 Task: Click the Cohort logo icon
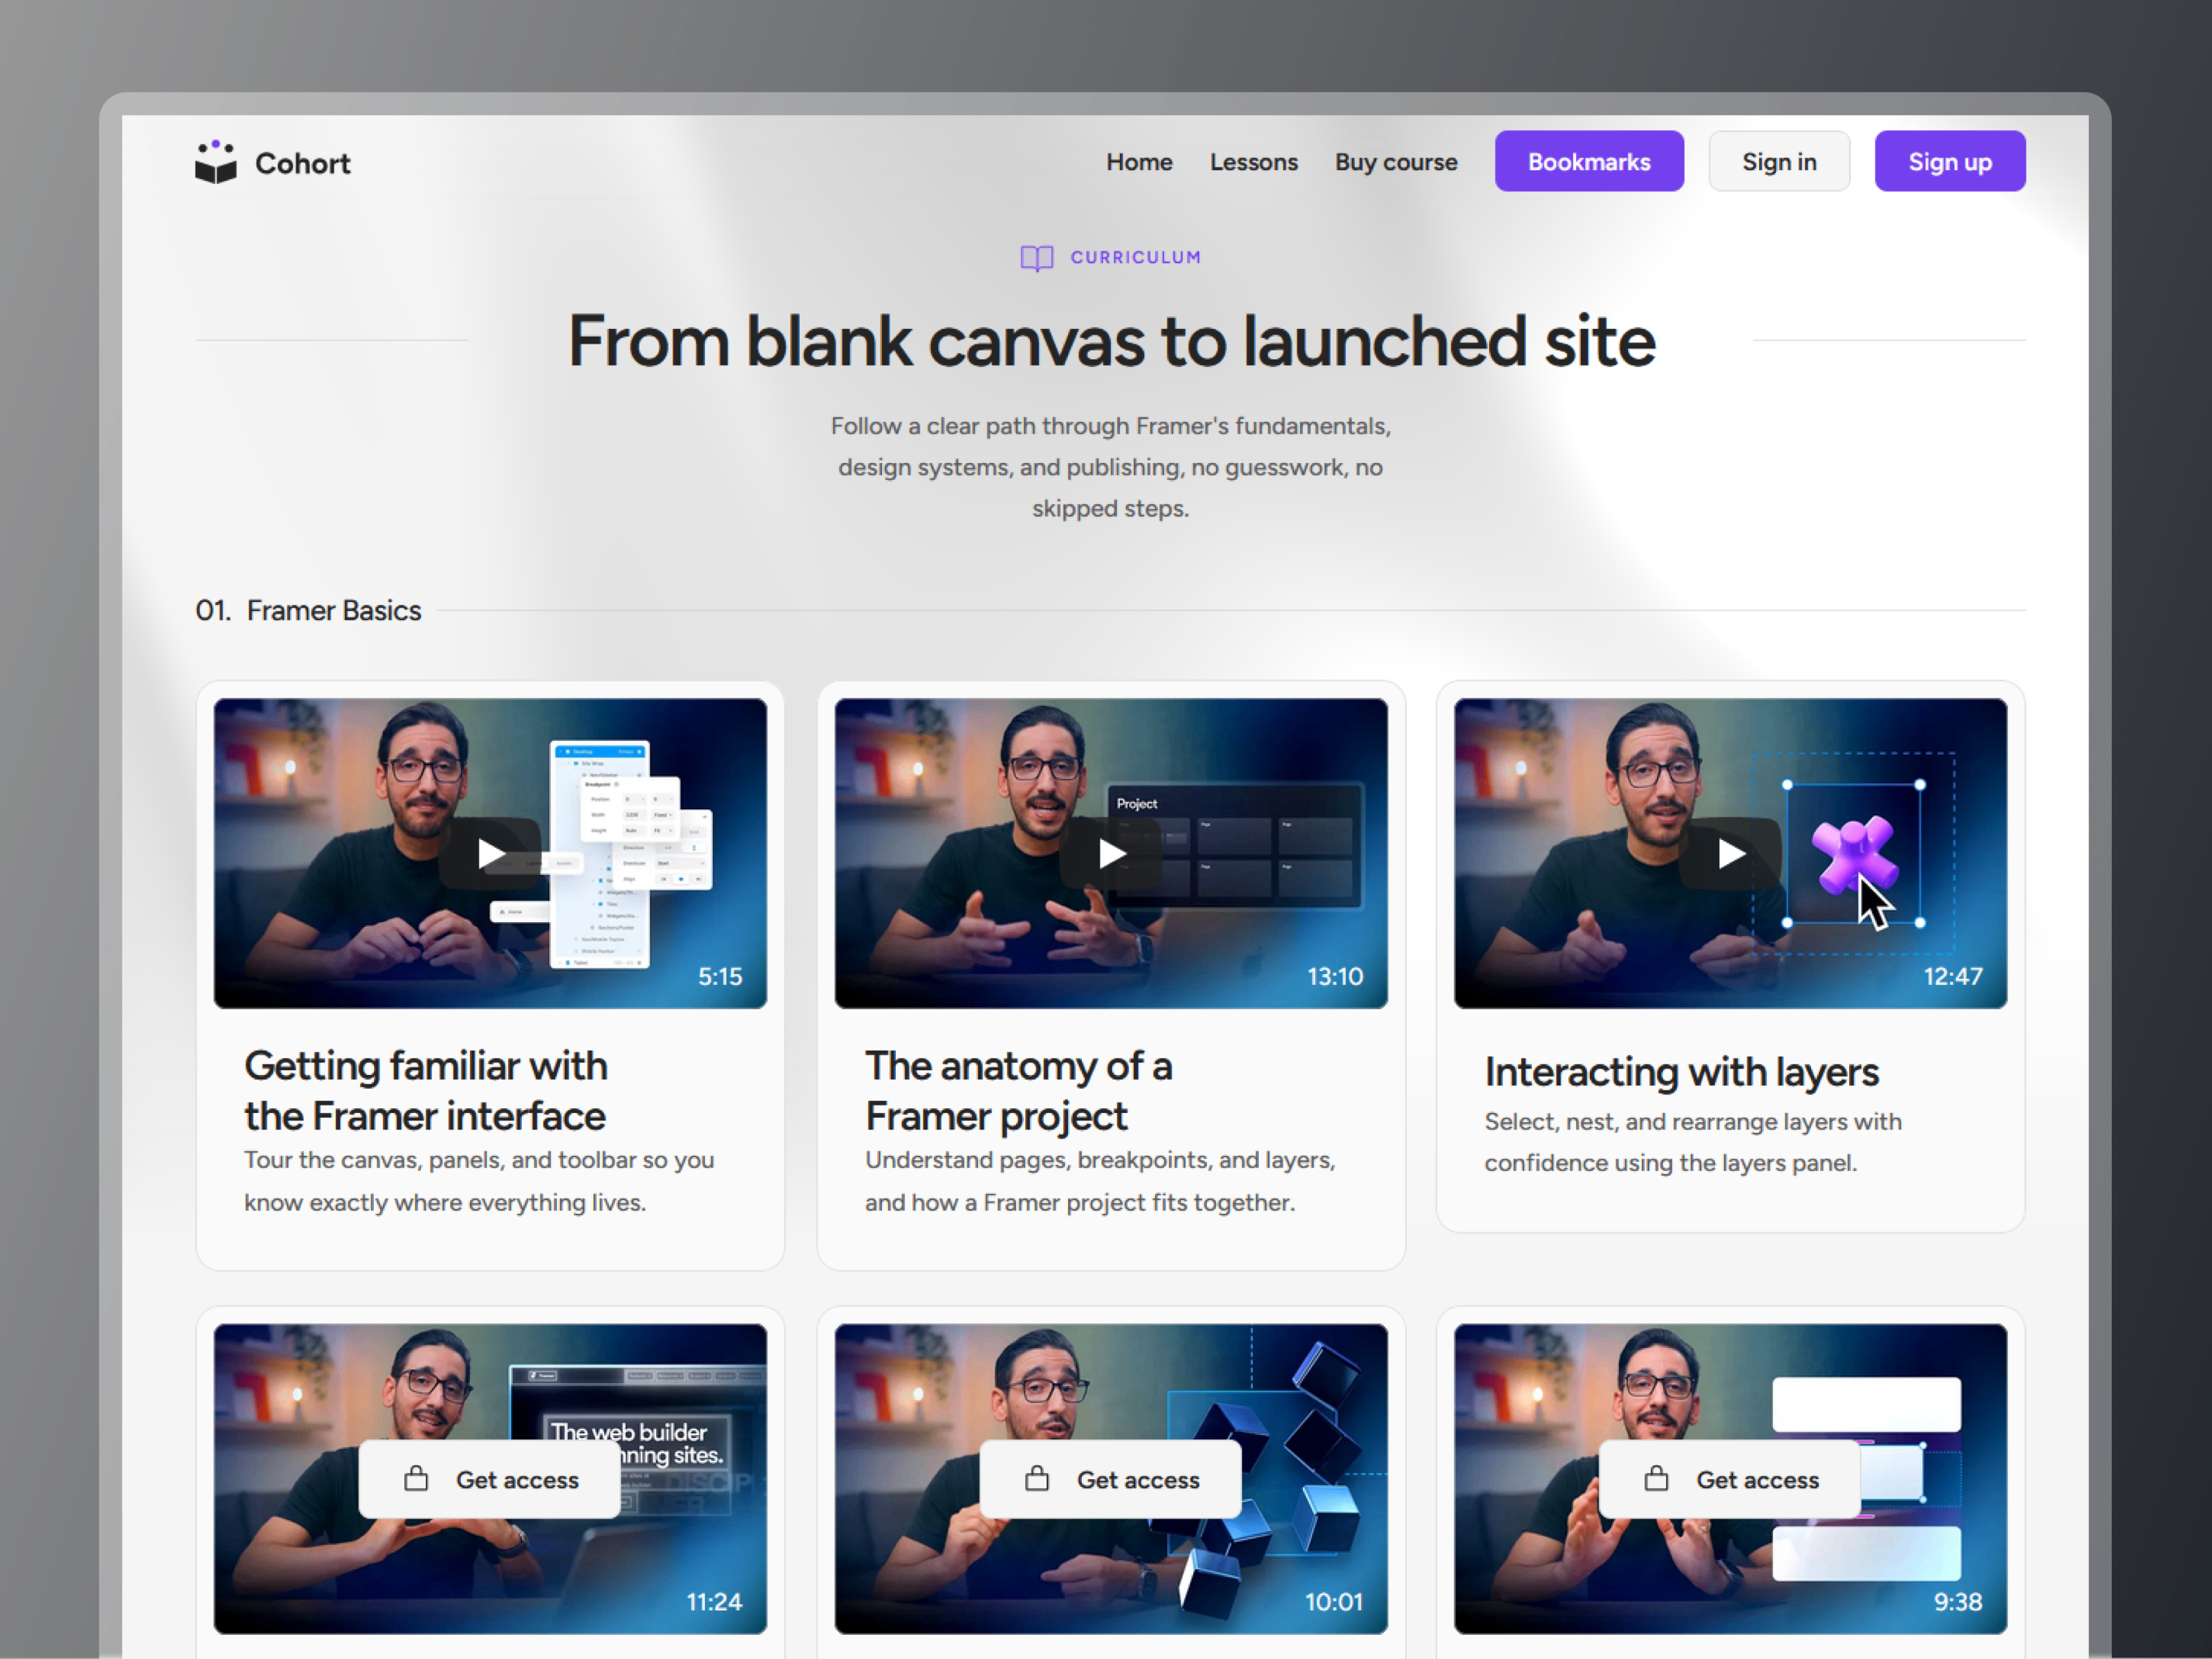coord(216,162)
